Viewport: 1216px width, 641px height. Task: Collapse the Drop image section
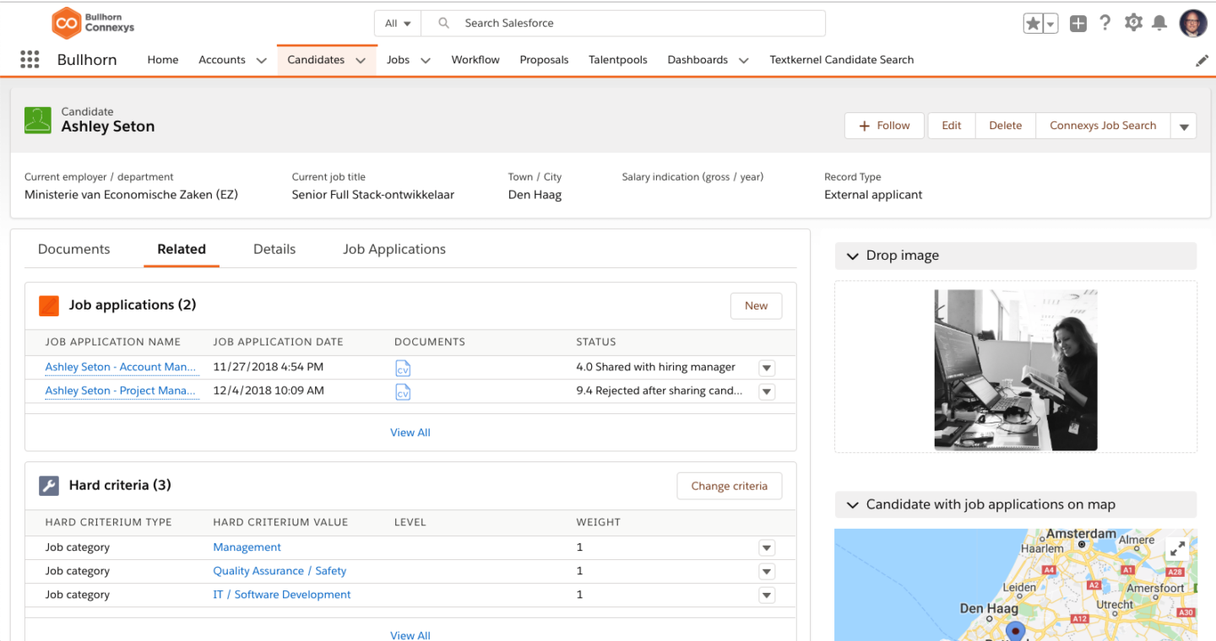tap(852, 256)
